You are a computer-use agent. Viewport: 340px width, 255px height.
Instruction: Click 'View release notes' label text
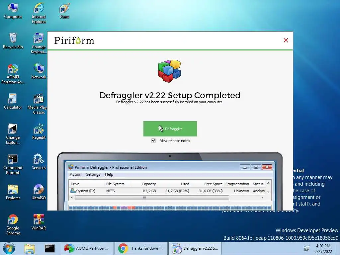click(x=175, y=141)
